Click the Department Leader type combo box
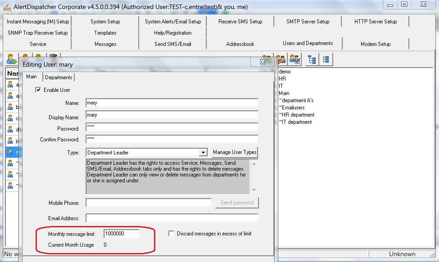Screen dimensions: 439x262 pyautogui.click(x=146, y=153)
